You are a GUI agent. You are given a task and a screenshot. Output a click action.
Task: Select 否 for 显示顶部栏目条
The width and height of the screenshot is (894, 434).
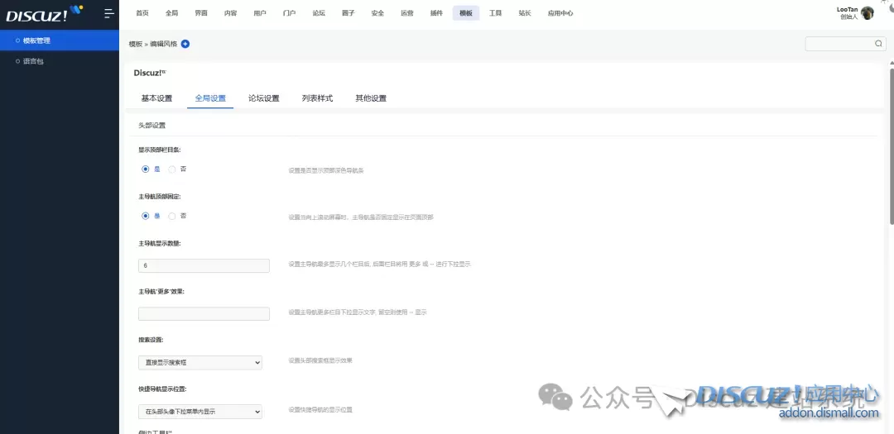(172, 169)
